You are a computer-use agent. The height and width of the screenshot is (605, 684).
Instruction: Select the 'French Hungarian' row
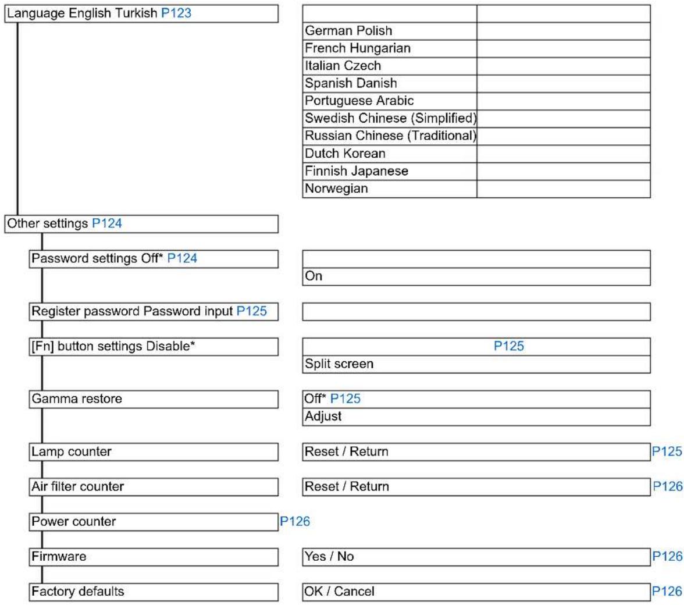click(x=390, y=48)
